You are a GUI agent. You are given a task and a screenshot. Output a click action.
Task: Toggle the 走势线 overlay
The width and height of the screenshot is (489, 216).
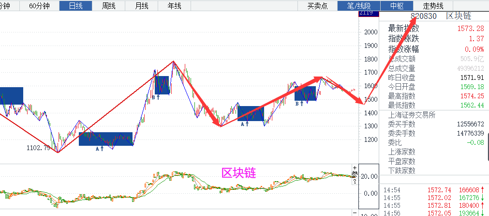pyautogui.click(x=433, y=6)
